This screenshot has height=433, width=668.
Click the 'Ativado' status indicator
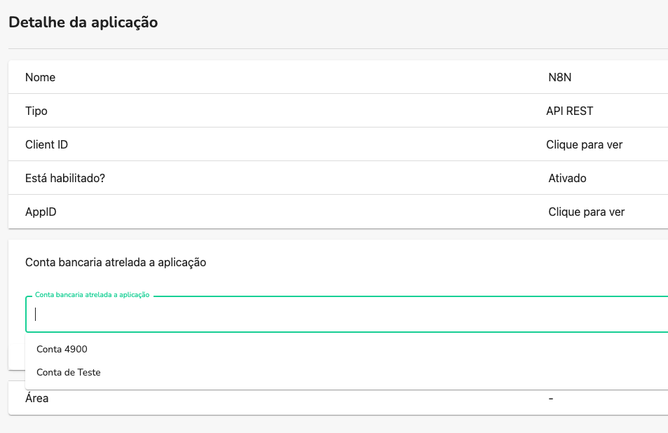[x=568, y=178]
